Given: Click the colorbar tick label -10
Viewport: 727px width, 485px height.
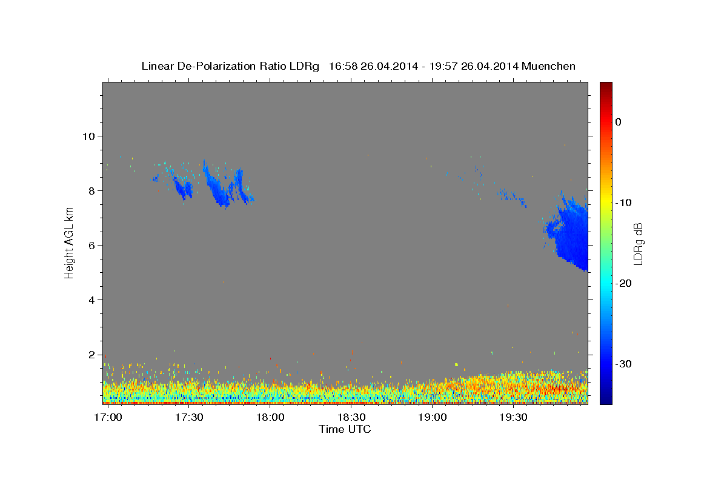Looking at the screenshot, I should point(623,202).
